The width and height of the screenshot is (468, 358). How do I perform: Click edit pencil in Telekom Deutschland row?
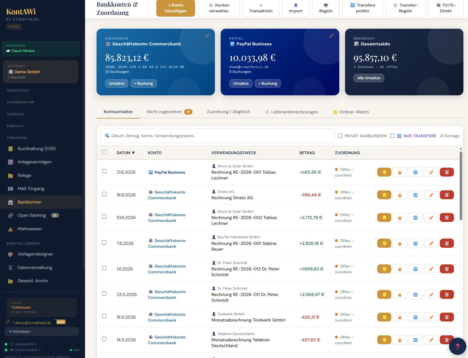point(431,340)
